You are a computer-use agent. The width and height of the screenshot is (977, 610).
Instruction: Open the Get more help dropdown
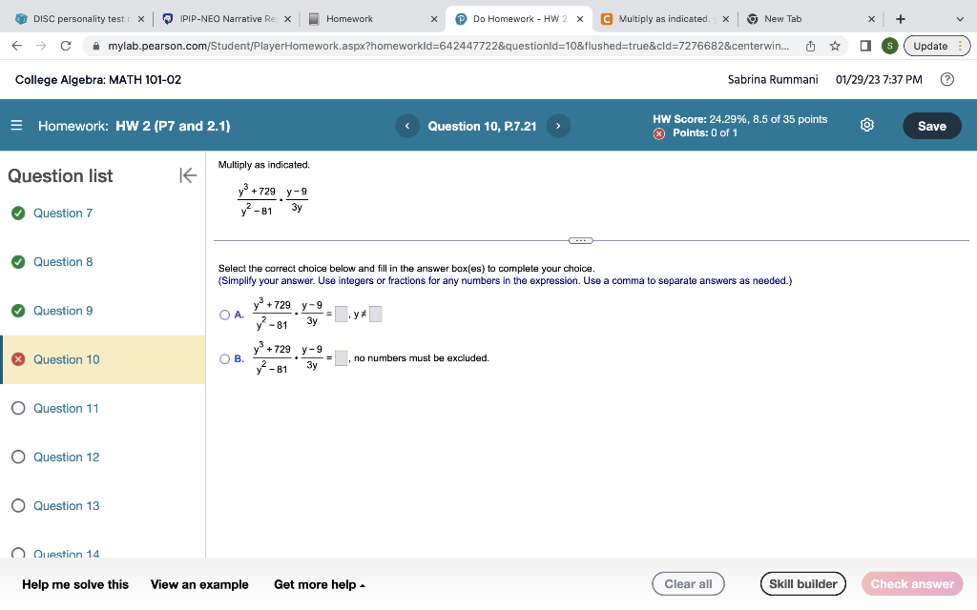click(x=320, y=583)
